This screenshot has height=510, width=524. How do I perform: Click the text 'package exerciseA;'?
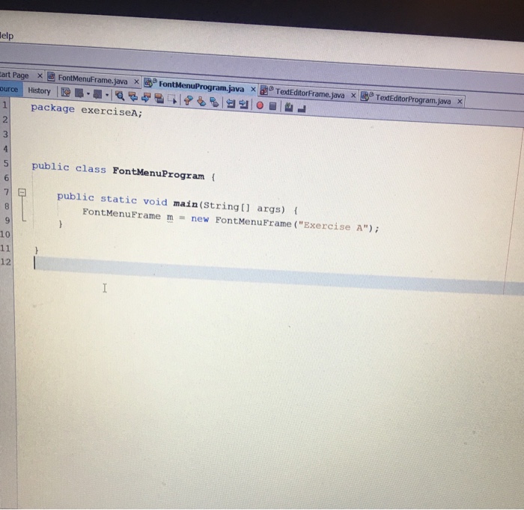click(x=87, y=110)
